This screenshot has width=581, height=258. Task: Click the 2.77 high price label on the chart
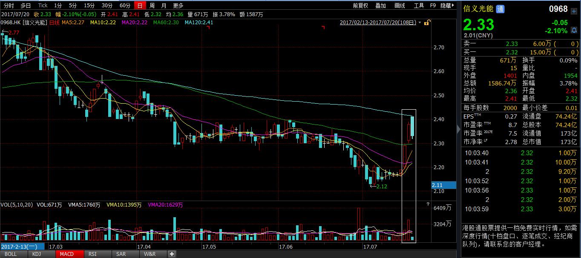[x=14, y=33]
